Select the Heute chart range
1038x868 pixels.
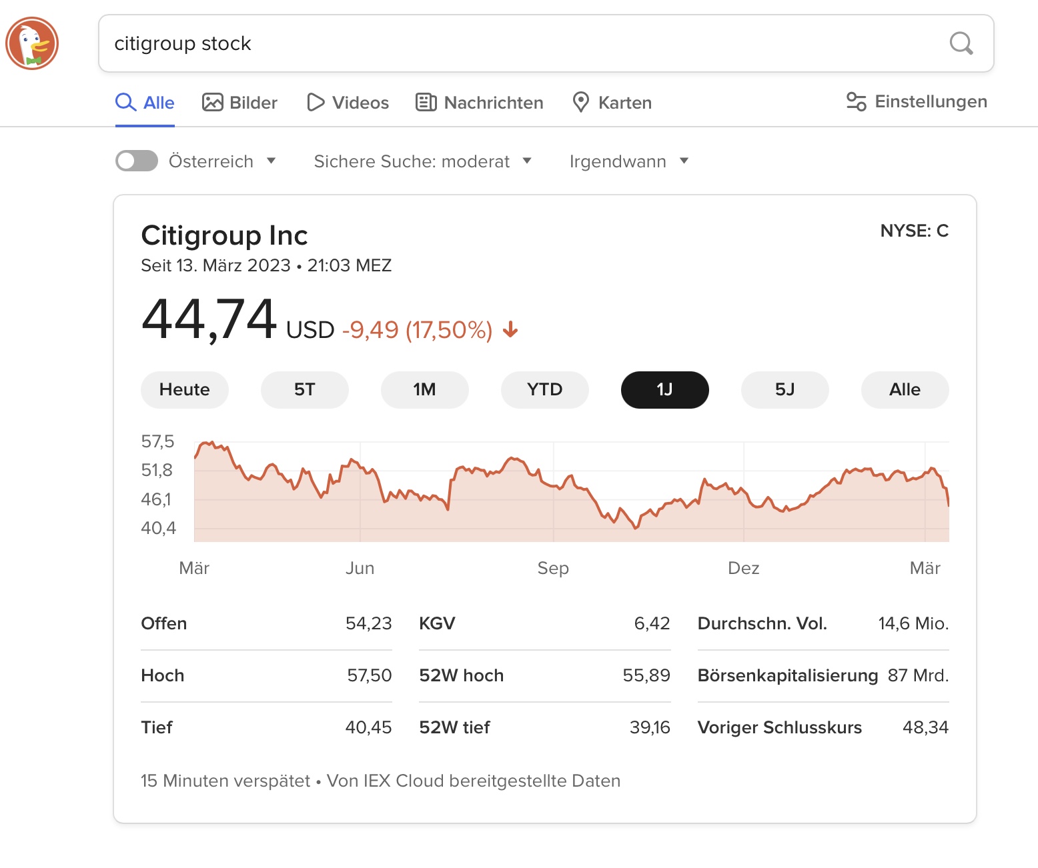(x=185, y=390)
